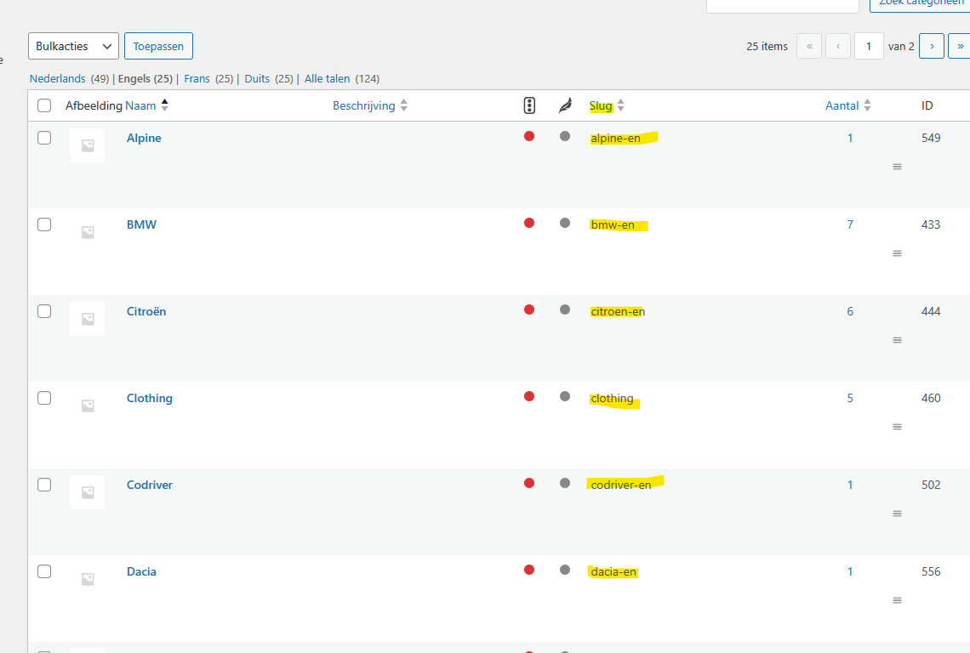970x653 pixels.
Task: Click the drag handle icon in Citroën row
Action: [x=897, y=340]
